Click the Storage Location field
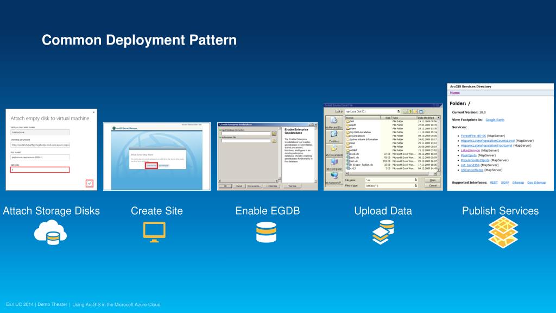The width and height of the screenshot is (556, 313). point(40,145)
